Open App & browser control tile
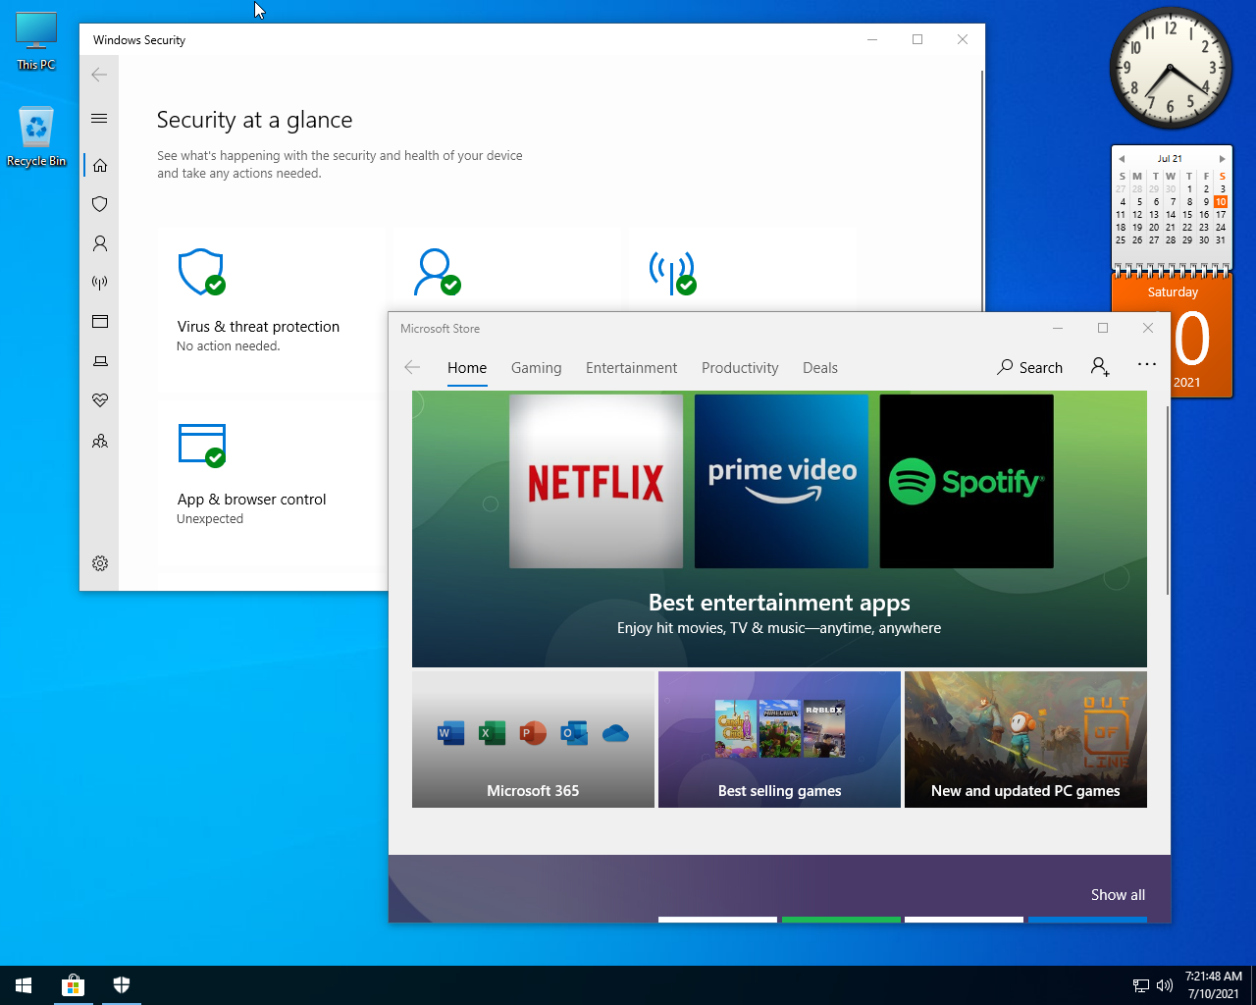 point(272,482)
